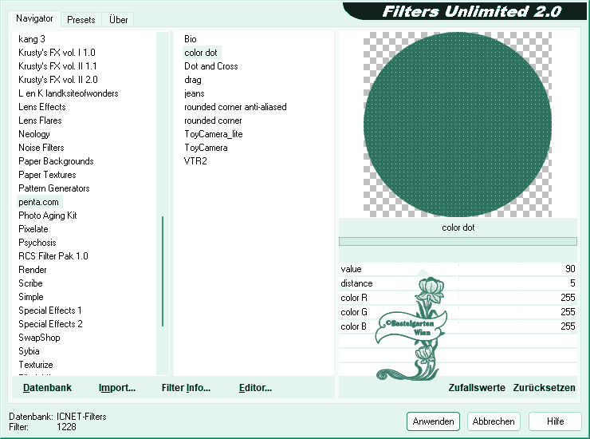The width and height of the screenshot is (590, 439).
Task: Select 'Krusty's FX vol. I 1.0' category
Action: coord(57,53)
